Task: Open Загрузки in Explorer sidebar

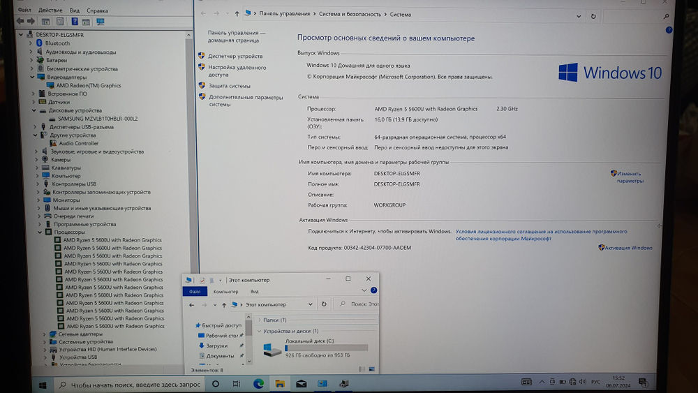Action: click(217, 346)
